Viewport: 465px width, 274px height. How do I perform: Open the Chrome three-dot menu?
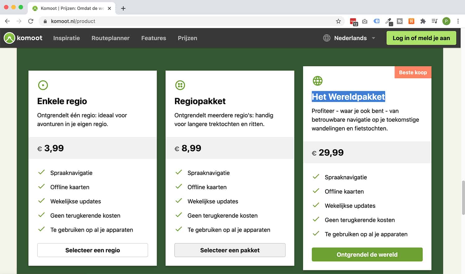pos(458,21)
